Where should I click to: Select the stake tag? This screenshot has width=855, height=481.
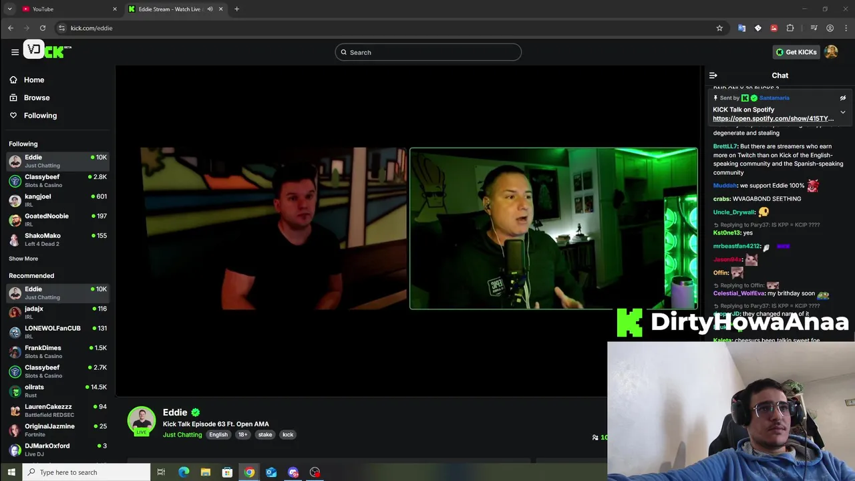click(x=265, y=435)
